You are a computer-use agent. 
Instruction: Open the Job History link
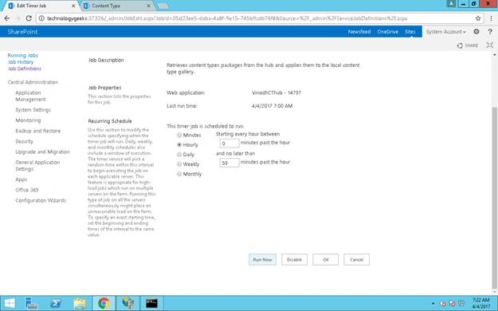(x=21, y=62)
